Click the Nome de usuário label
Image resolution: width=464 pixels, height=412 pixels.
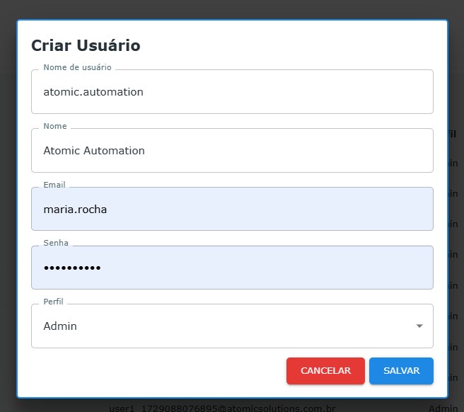pos(77,67)
